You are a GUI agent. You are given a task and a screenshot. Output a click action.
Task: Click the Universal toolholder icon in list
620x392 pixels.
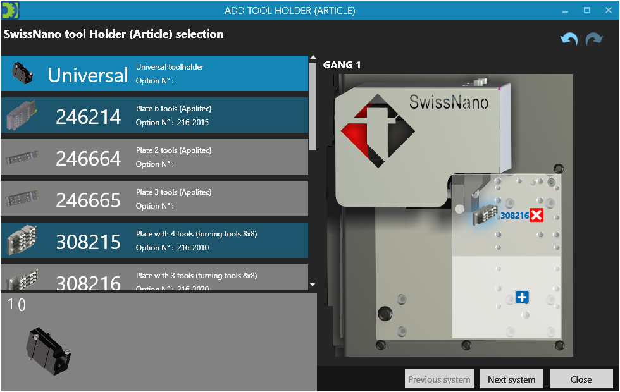tap(22, 75)
